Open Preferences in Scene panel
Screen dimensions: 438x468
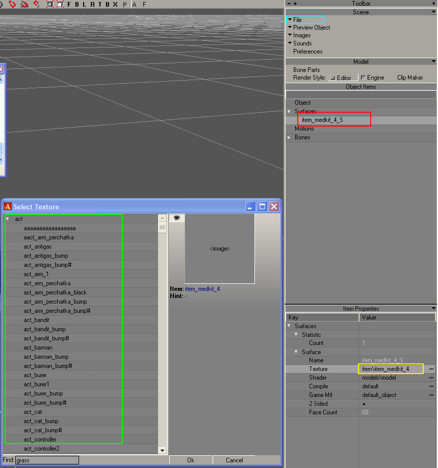pyautogui.click(x=307, y=52)
